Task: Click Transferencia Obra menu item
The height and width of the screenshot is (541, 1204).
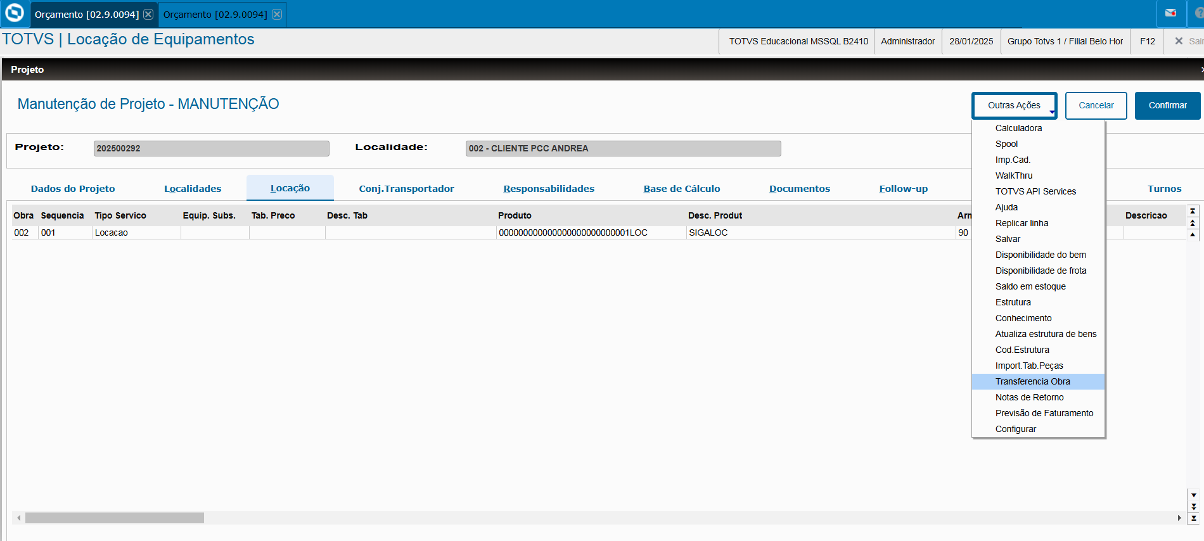Action: click(1038, 381)
